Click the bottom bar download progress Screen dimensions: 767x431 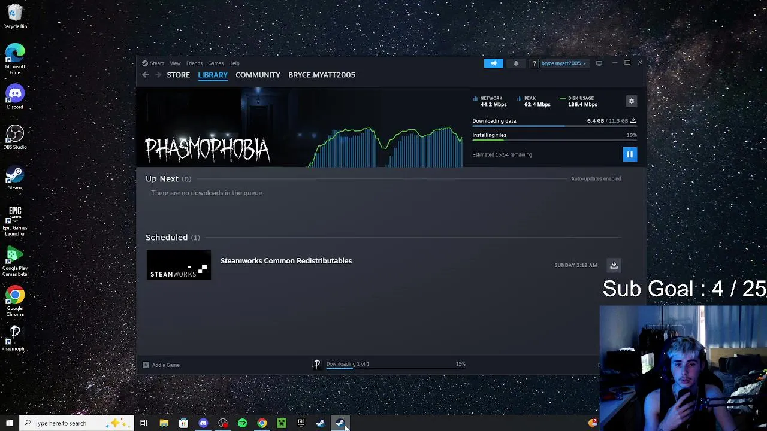click(x=395, y=369)
